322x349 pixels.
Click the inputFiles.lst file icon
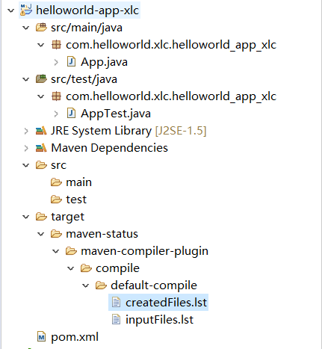pos(116,319)
